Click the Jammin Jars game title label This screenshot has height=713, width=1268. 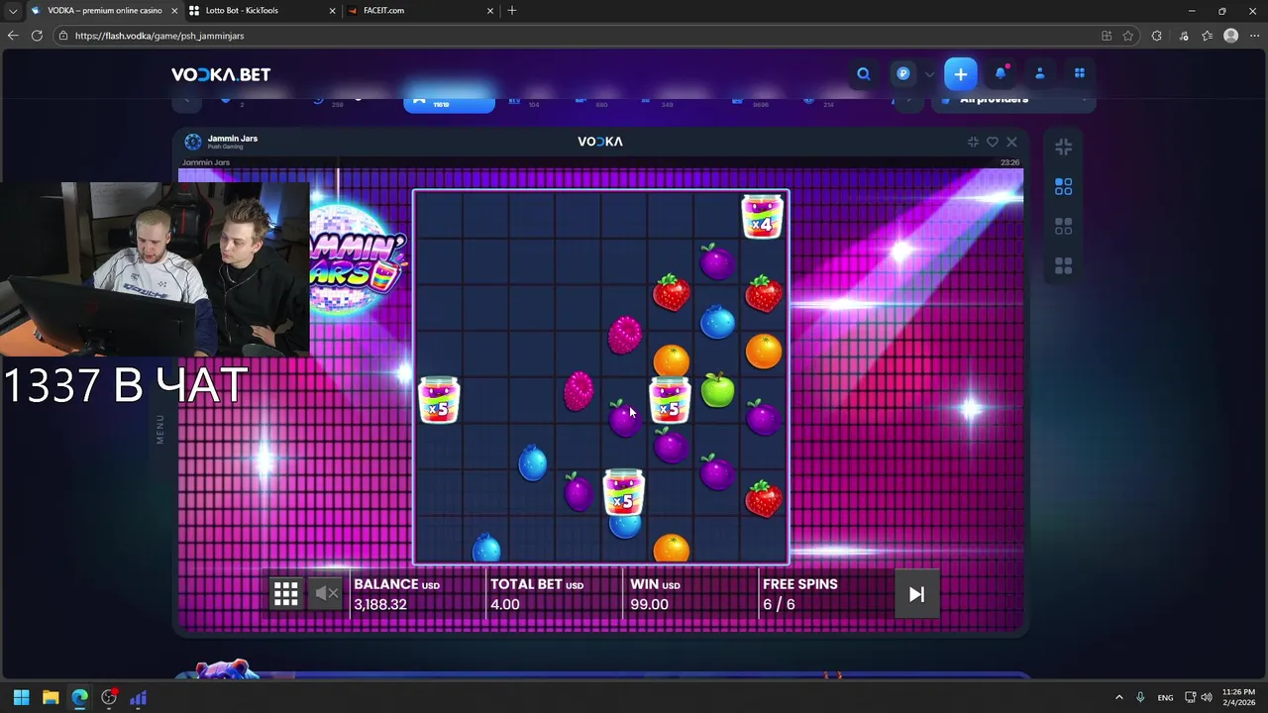click(233, 139)
